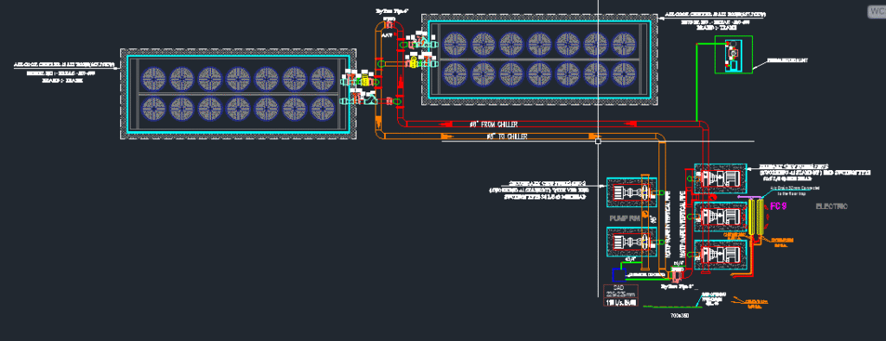Select the yellow header beside FC 9

click(x=756, y=217)
